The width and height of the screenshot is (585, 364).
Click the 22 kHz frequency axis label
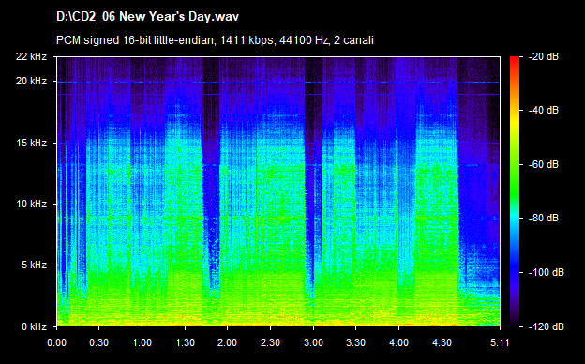point(31,56)
